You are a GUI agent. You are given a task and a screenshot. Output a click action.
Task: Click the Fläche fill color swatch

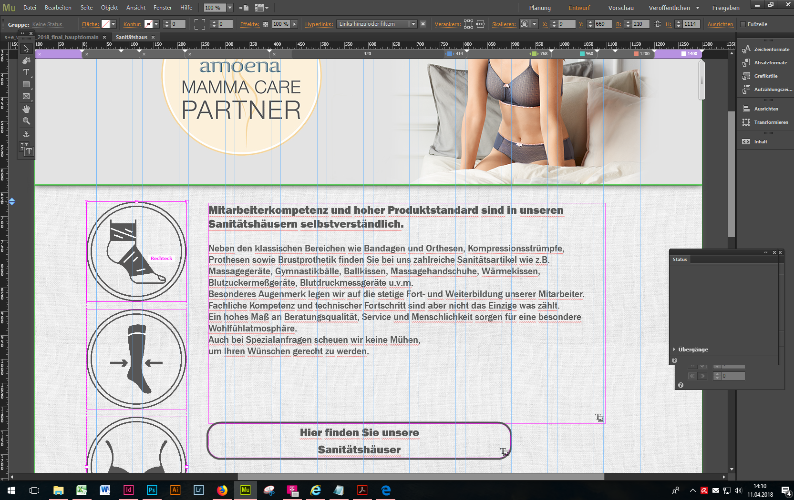click(105, 24)
